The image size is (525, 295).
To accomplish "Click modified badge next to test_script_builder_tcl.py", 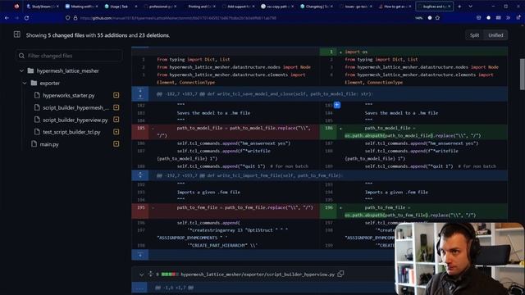I will coord(116,132).
